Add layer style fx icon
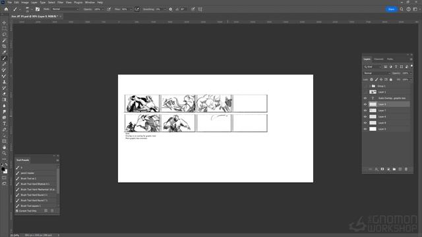The height and width of the screenshot is (237, 422). [377, 169]
